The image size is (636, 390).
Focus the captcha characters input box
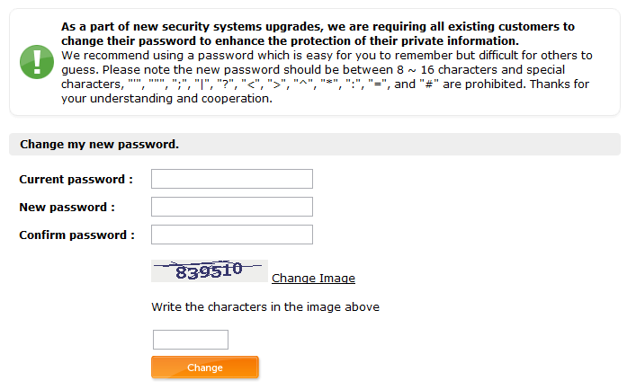(191, 340)
